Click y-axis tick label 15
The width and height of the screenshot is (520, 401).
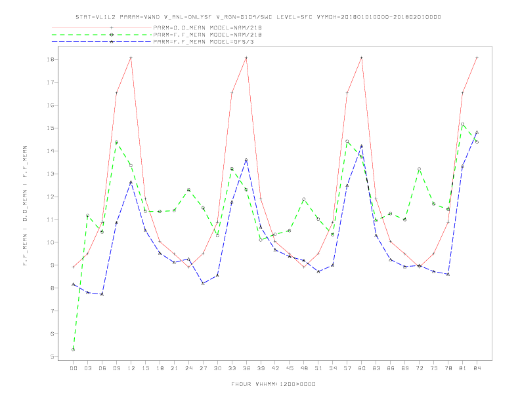click(51, 128)
